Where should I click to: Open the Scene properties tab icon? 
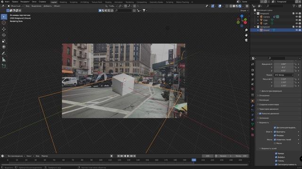[x=252, y=84]
